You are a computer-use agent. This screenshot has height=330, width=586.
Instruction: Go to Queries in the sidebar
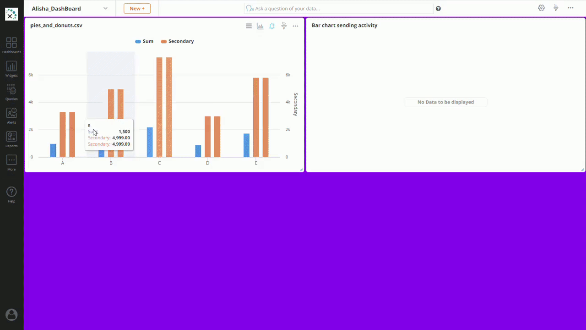pos(11,92)
